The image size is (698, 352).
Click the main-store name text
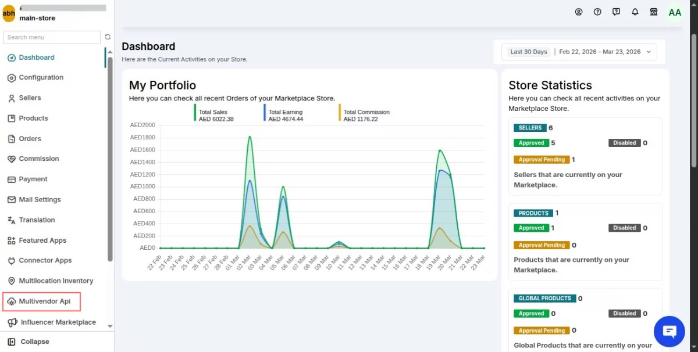(37, 19)
